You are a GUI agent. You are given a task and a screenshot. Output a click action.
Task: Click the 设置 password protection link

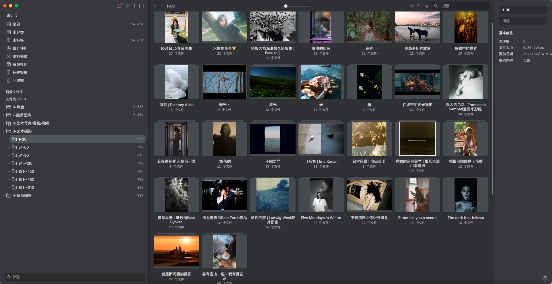tap(526, 60)
